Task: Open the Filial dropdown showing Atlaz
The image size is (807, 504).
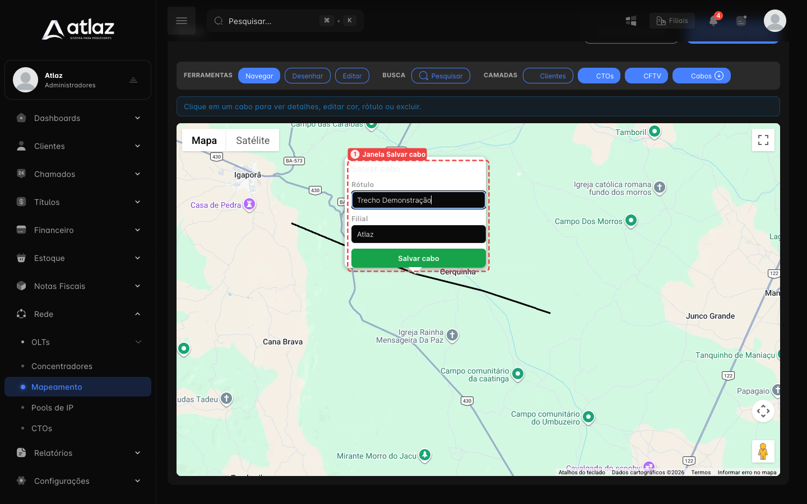Action: [x=419, y=234]
